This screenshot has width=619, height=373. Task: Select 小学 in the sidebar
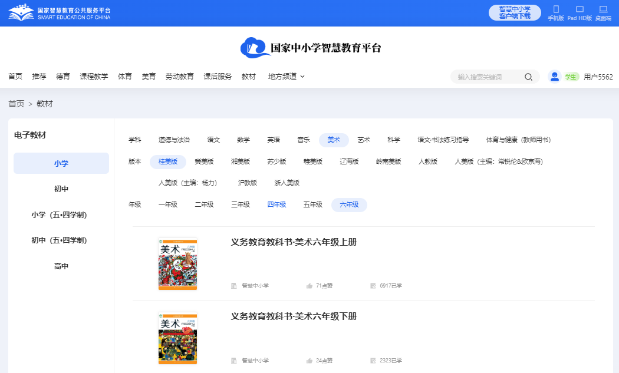point(61,163)
